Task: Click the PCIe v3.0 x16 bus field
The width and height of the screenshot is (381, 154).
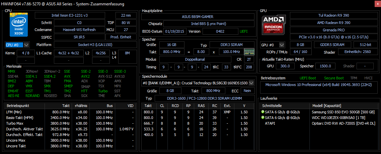Action: [333, 37]
